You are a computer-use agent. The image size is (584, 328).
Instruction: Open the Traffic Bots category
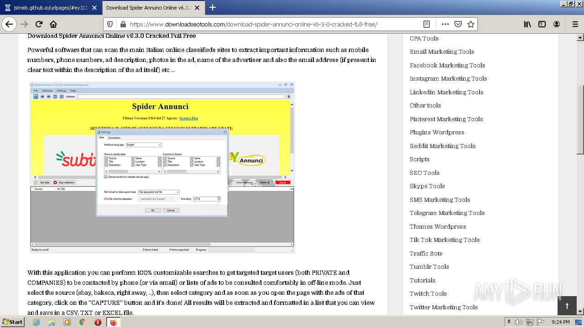click(x=426, y=253)
